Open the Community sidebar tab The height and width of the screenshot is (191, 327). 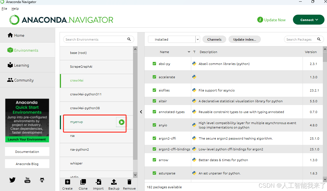coord(27,80)
